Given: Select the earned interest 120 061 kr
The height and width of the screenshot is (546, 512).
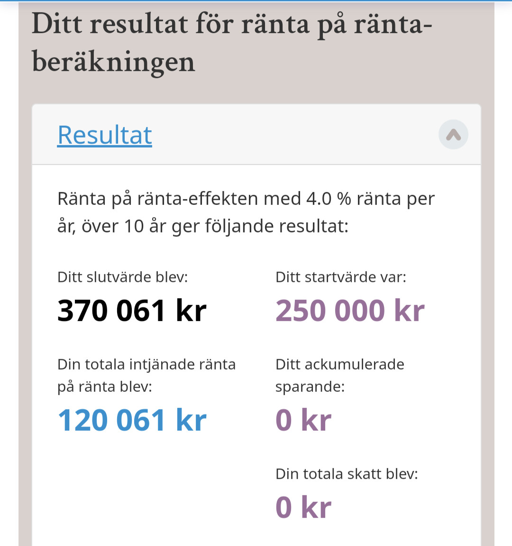Looking at the screenshot, I should coord(132,420).
